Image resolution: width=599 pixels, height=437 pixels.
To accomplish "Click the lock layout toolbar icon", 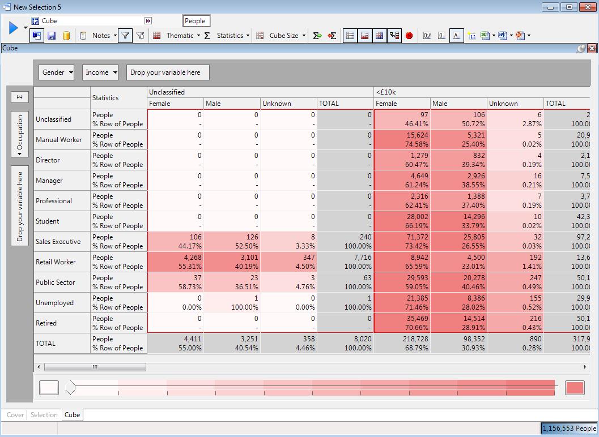I will pyautogui.click(x=37, y=36).
